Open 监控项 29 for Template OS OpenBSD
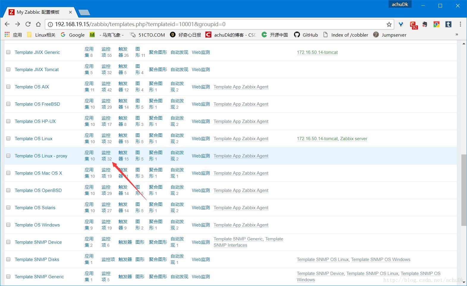467x286 pixels. (x=107, y=190)
